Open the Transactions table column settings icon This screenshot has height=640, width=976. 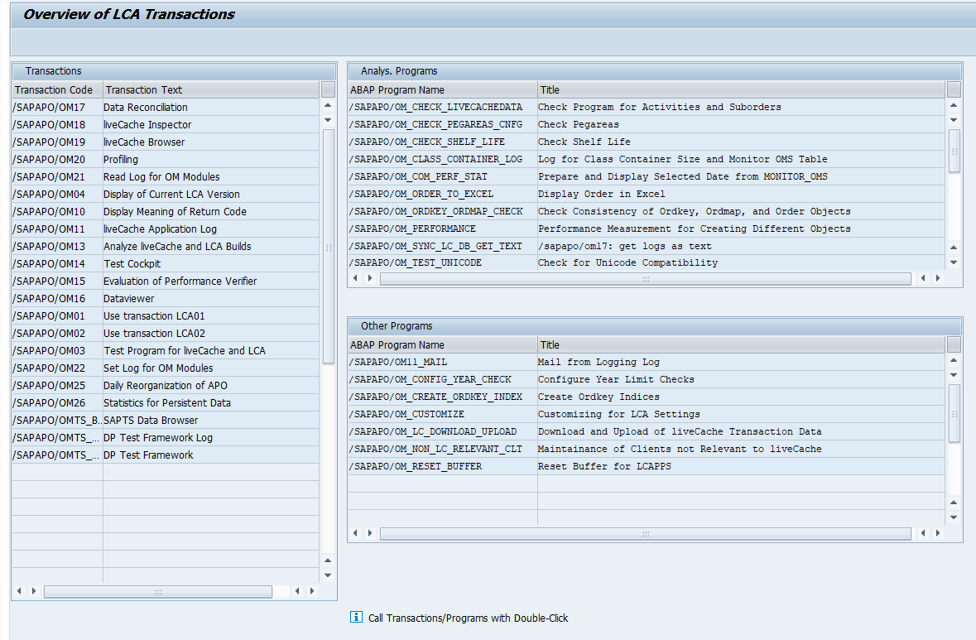tap(328, 89)
